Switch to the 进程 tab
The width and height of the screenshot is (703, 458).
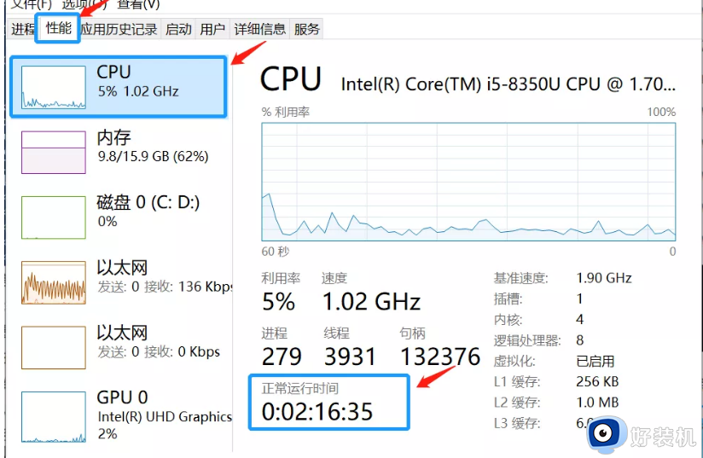click(x=23, y=29)
